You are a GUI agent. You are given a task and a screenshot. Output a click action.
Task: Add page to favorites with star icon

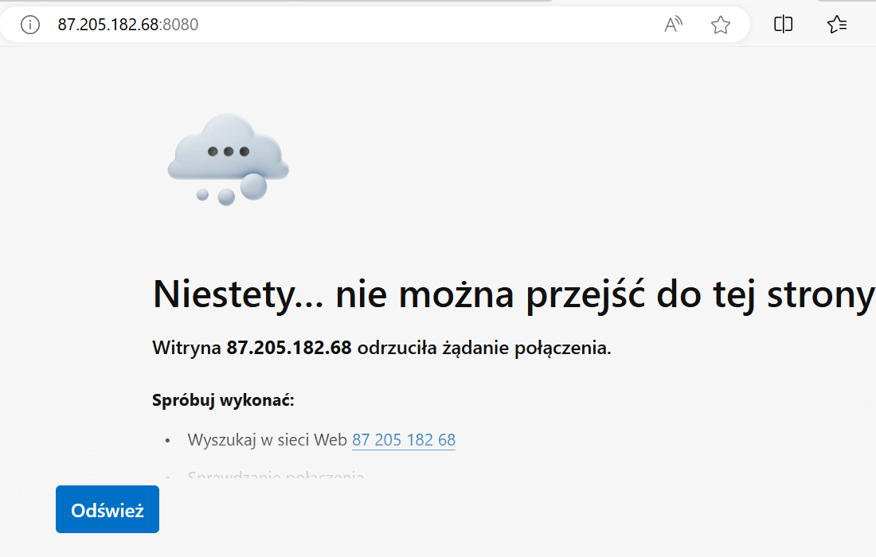click(x=721, y=25)
